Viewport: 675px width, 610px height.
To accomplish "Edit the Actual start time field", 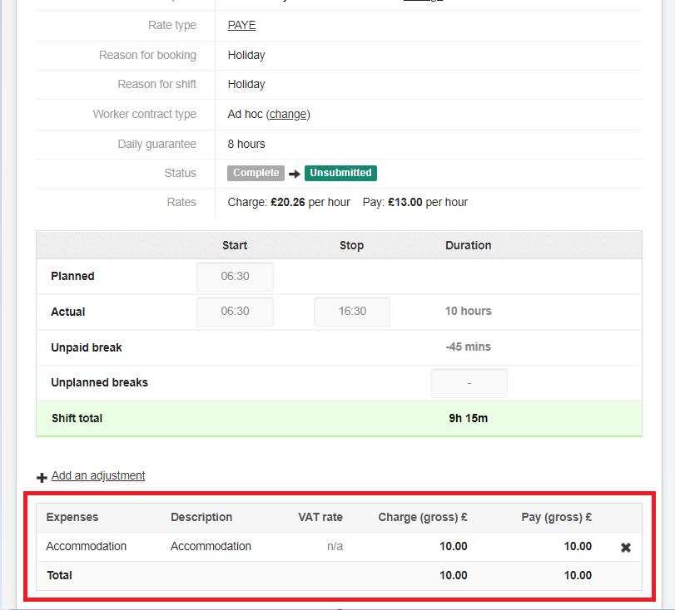I will tap(235, 312).
